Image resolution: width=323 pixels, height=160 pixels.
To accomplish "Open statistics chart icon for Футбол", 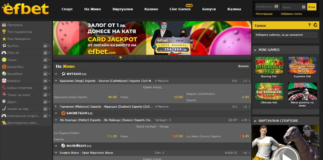I will coord(45,46).
